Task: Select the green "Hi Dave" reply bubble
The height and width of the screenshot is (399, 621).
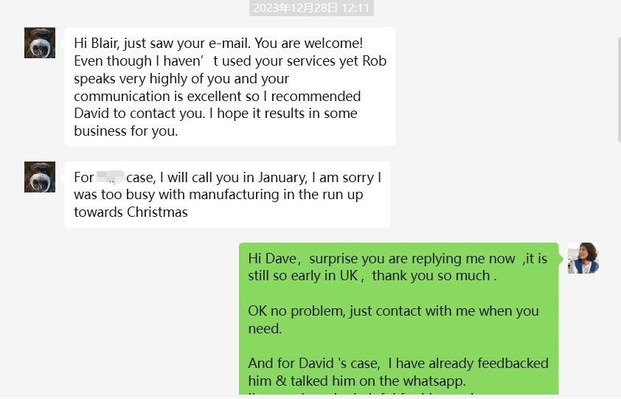Action: coord(398,319)
